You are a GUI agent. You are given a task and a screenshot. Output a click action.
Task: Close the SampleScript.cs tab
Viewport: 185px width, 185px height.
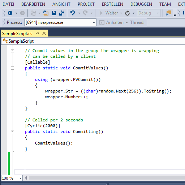(x=44, y=33)
